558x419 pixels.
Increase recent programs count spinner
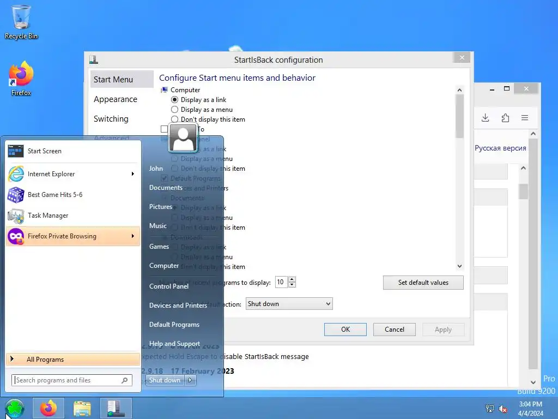(x=292, y=280)
